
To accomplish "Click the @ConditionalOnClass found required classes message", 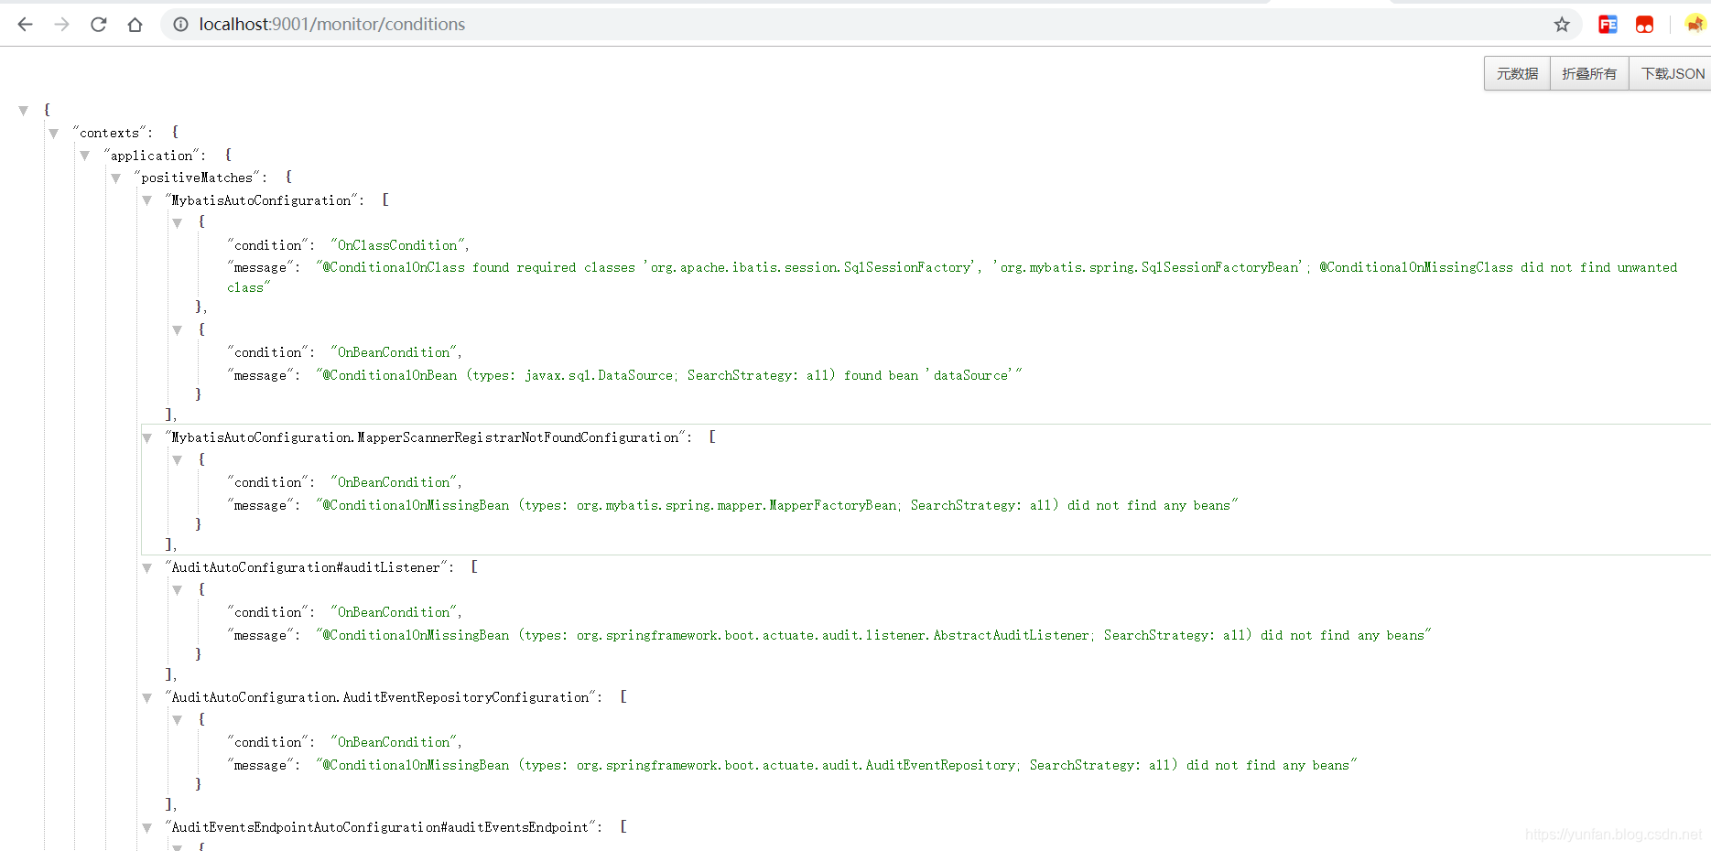I will pyautogui.click(x=952, y=277).
